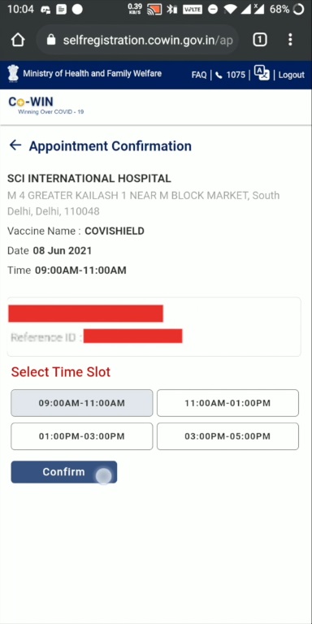Open the FAQ link
Viewport: 312px width, 624px height.
coord(199,75)
